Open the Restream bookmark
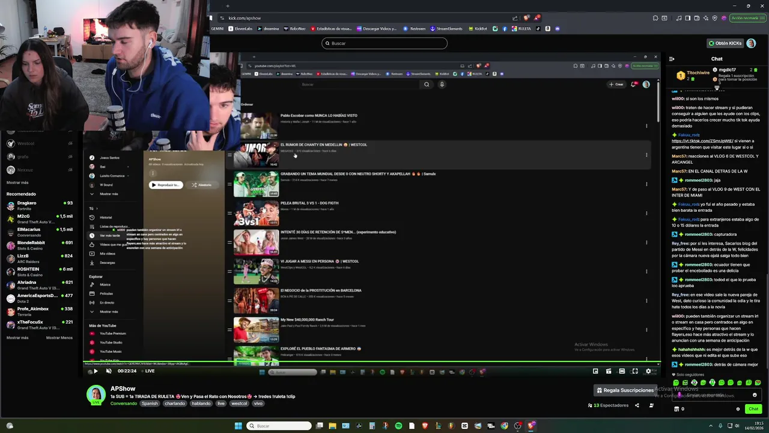Screen dimensions: 769x433 [x=415, y=28]
